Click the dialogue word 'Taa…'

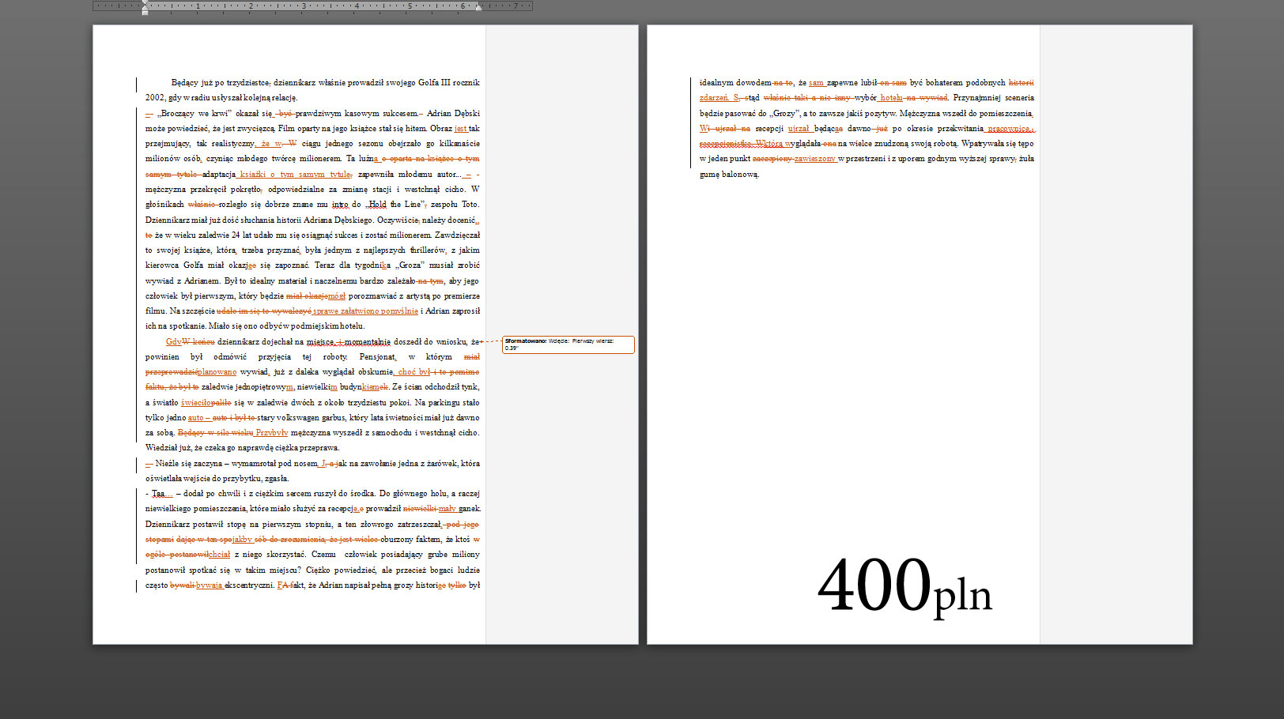pyautogui.click(x=162, y=494)
